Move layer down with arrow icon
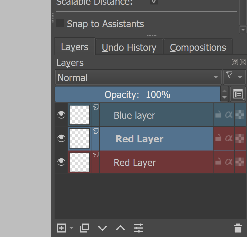Viewport: 247px width, 237px height. click(x=102, y=228)
